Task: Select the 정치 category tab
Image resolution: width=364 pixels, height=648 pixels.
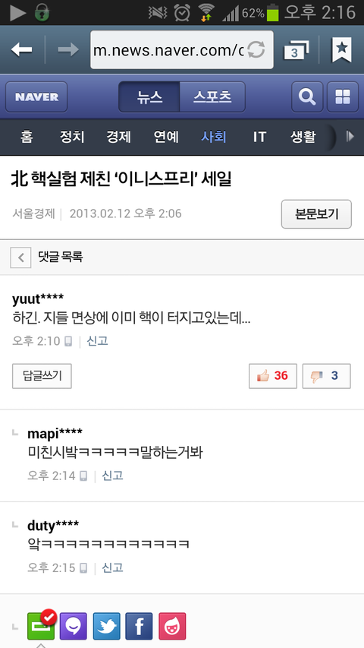Action: tap(72, 137)
